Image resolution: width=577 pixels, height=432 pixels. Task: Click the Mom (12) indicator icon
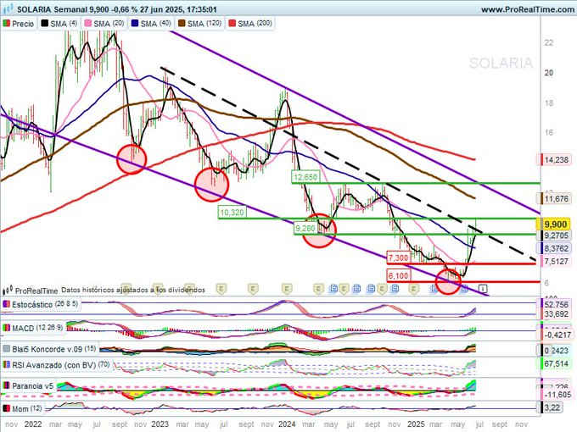tap(6, 408)
